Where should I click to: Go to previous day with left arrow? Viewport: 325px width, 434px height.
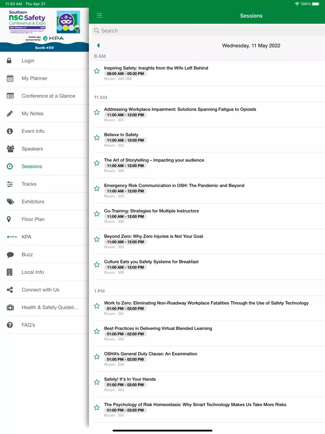pos(98,46)
